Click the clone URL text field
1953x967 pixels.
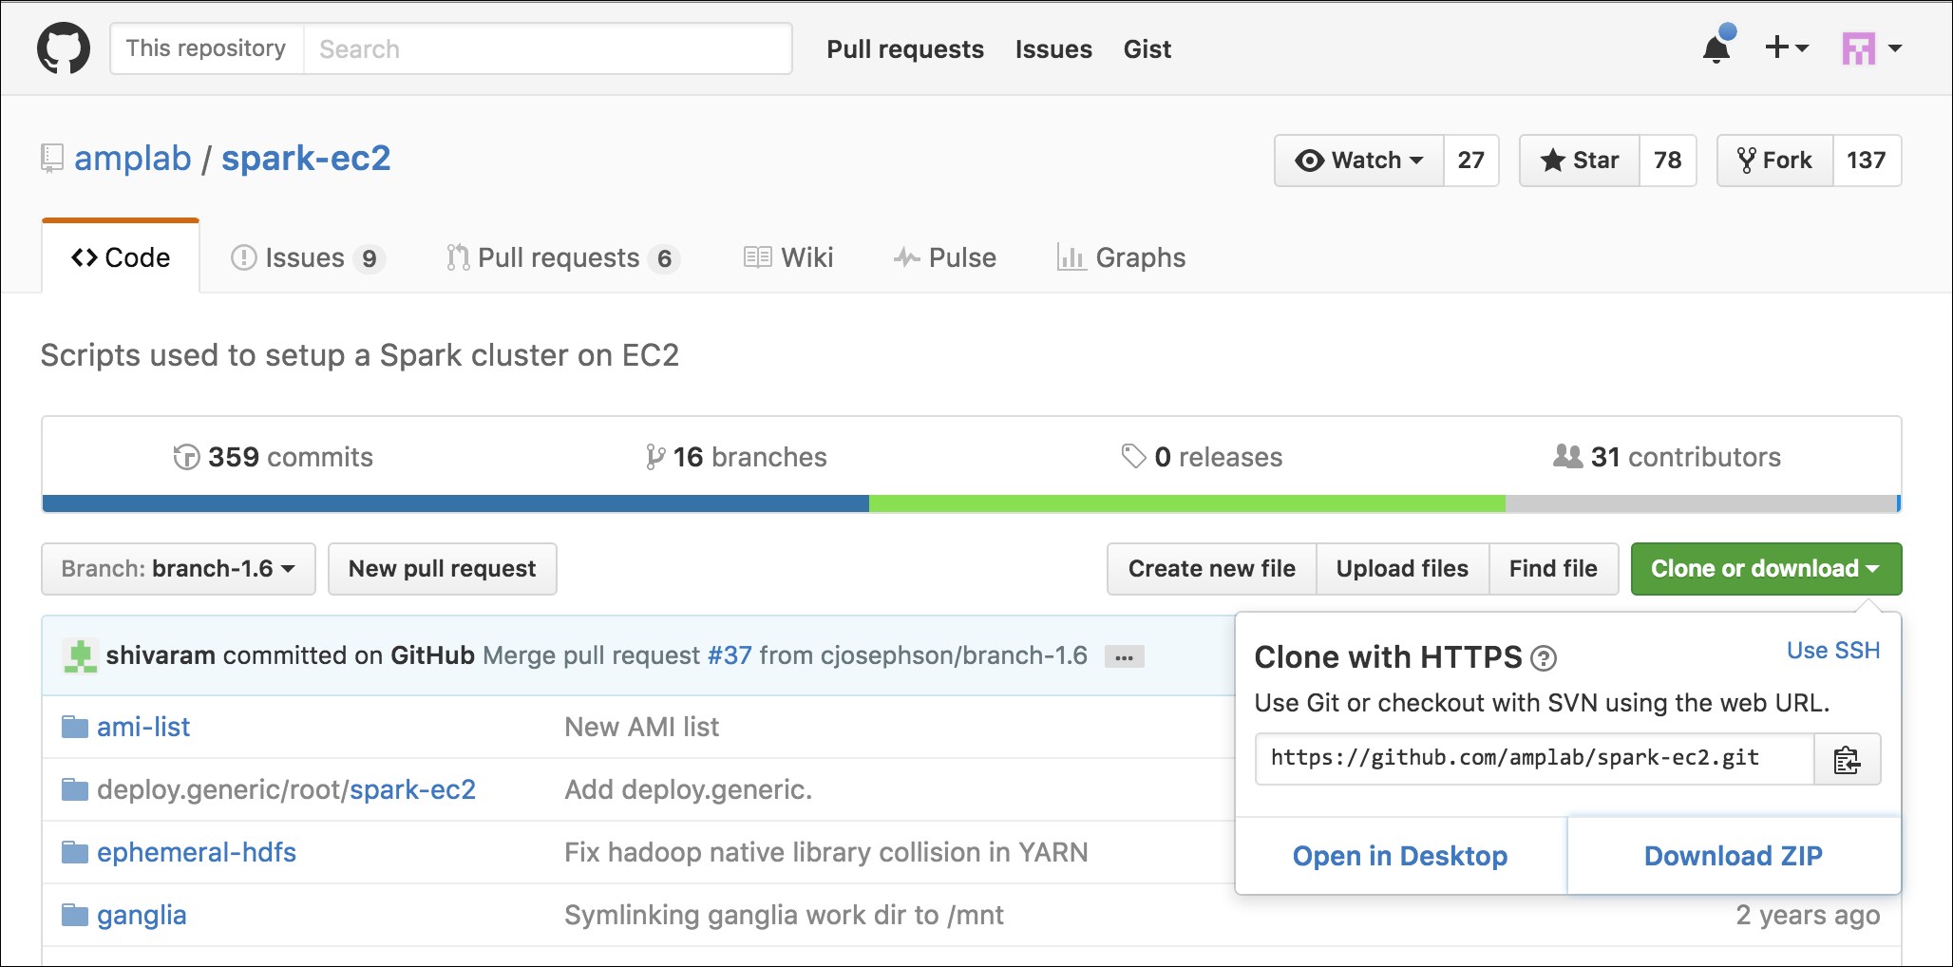pyautogui.click(x=1535, y=758)
